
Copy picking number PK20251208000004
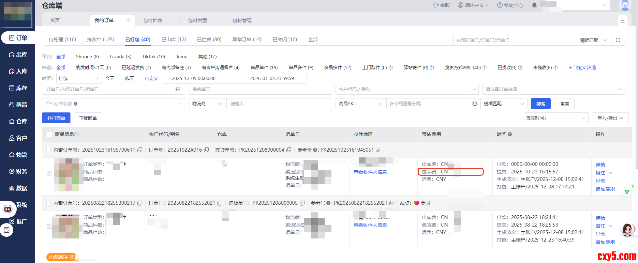coord(289,150)
